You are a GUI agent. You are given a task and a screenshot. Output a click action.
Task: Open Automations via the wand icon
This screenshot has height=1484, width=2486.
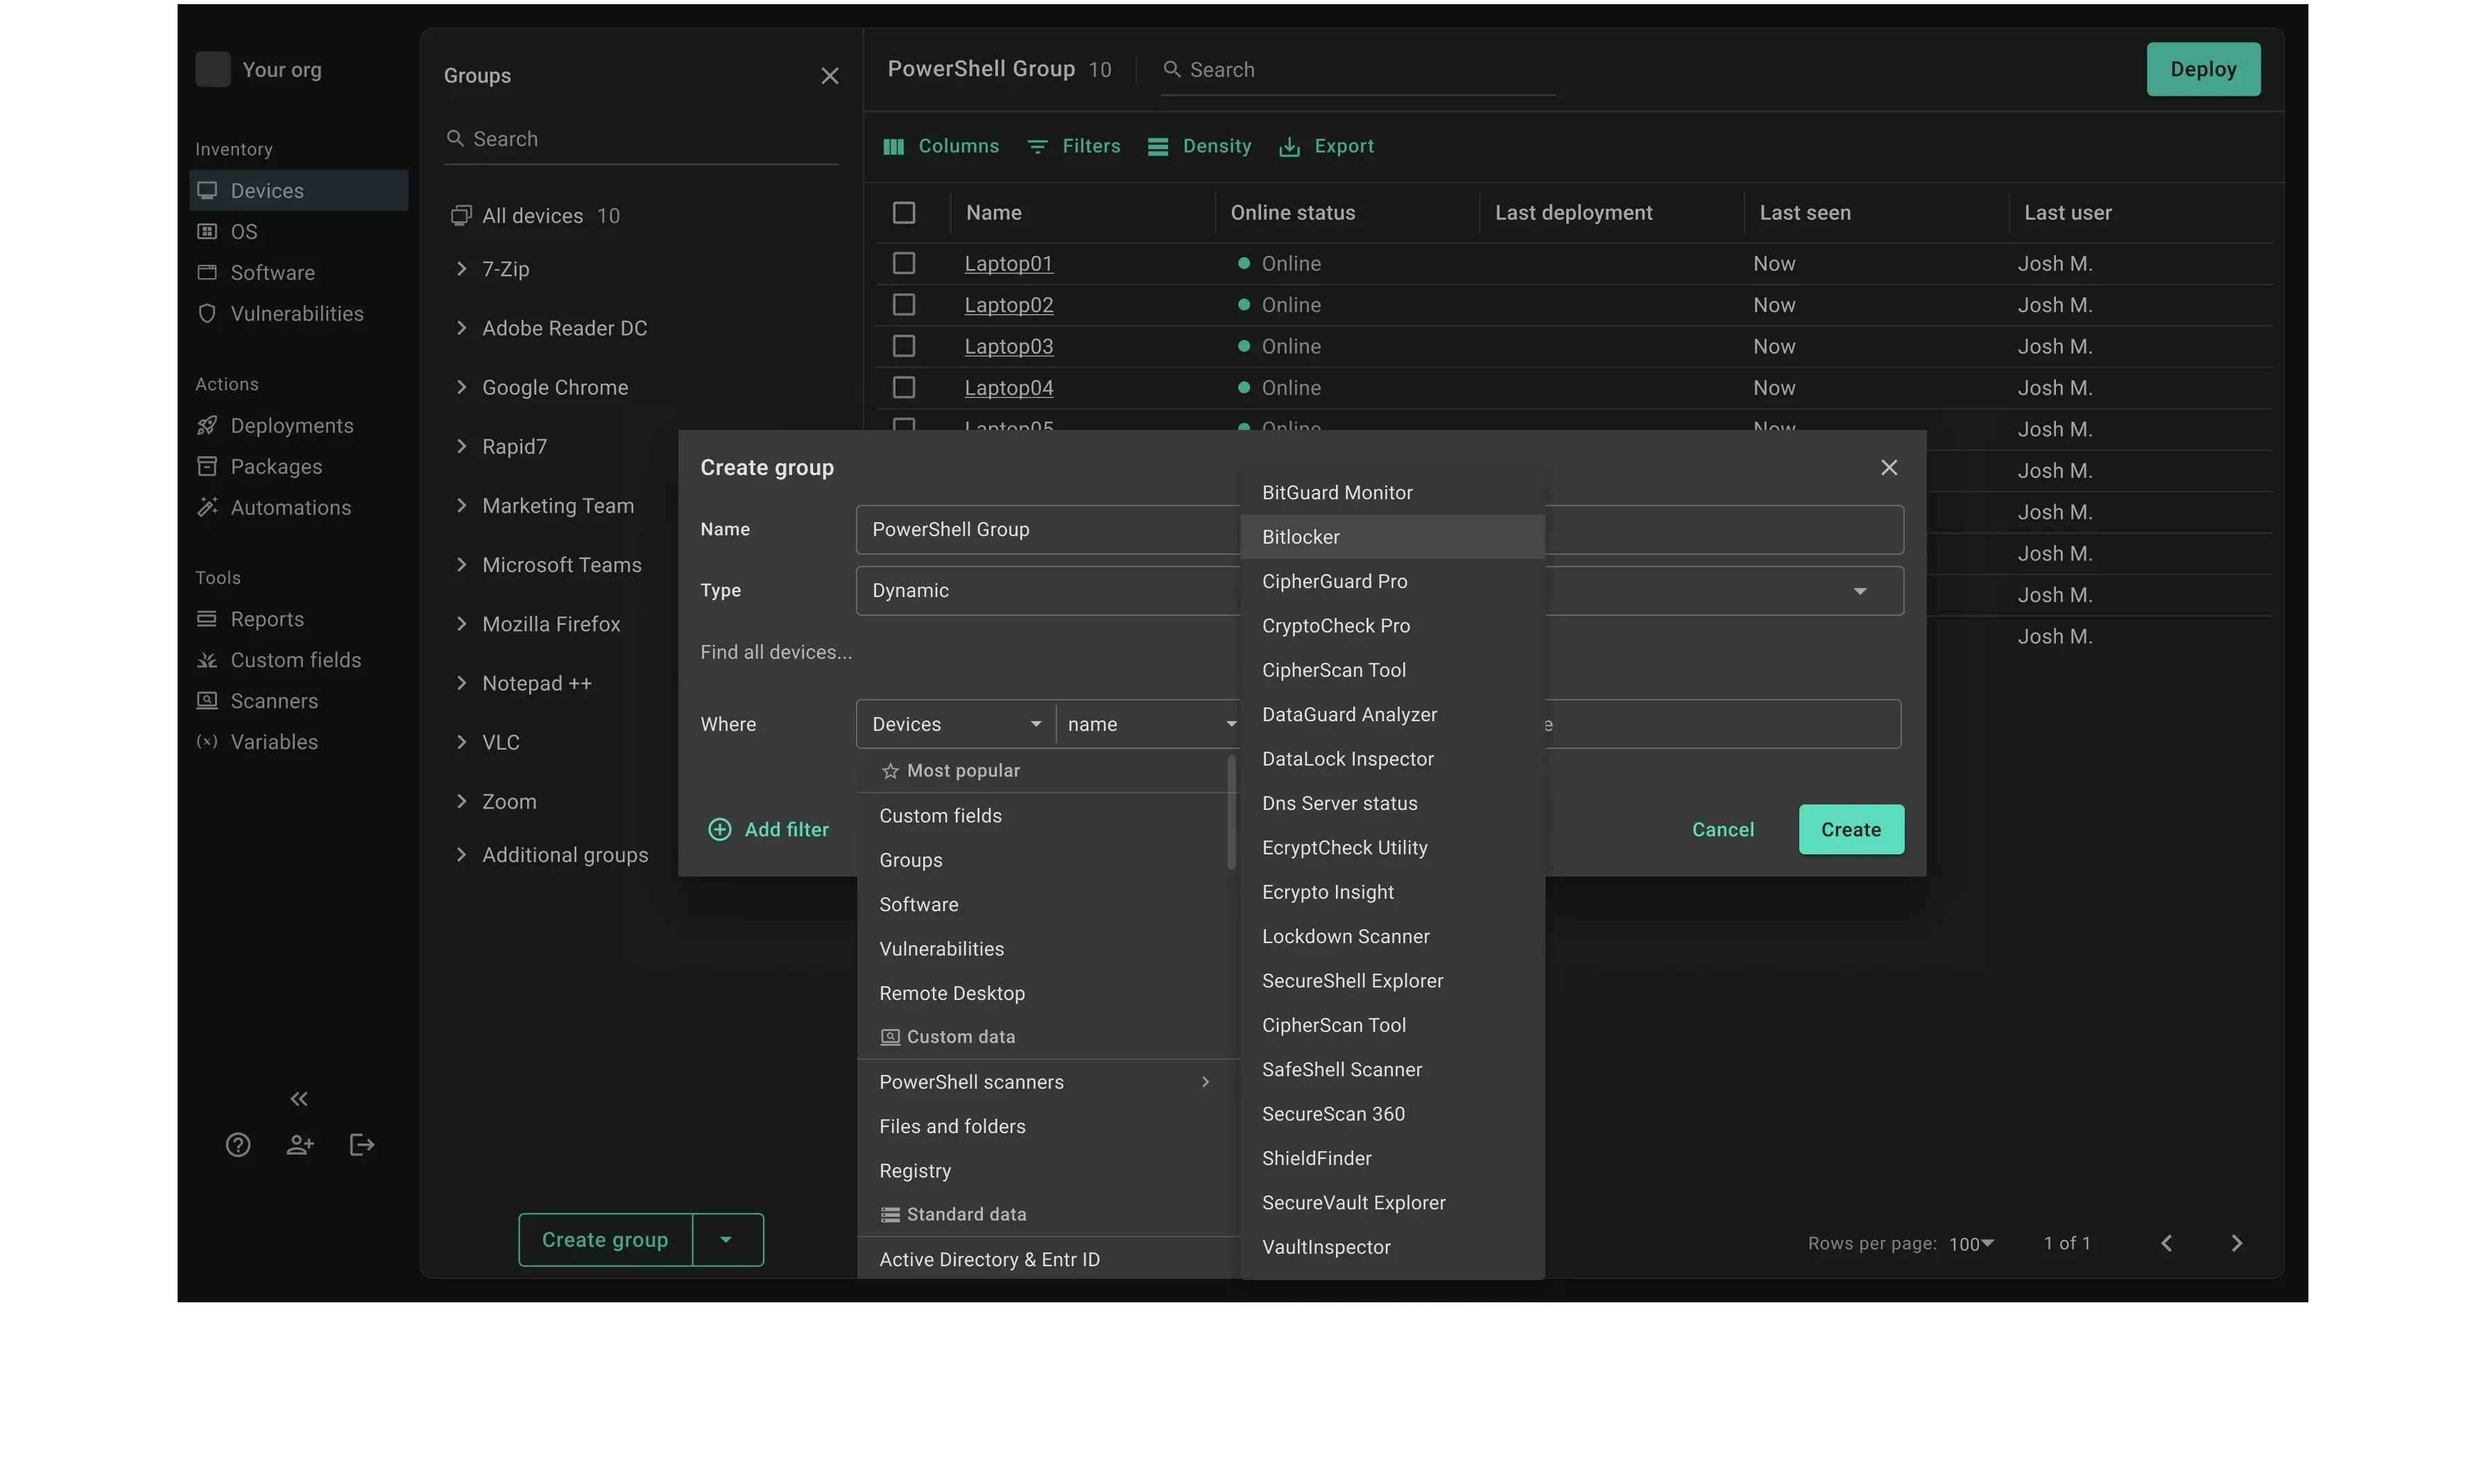tap(207, 508)
